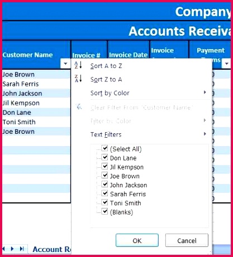Image resolution: width=233 pixels, height=257 pixels.
Task: Click the Accounts Receivable title banner
Action: [116, 31]
